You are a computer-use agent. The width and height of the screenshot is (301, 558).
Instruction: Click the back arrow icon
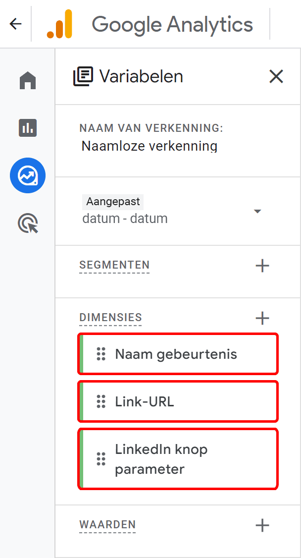tap(16, 24)
